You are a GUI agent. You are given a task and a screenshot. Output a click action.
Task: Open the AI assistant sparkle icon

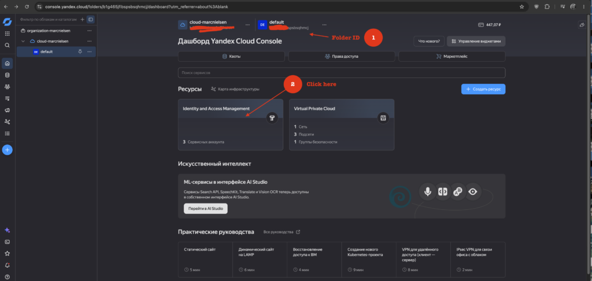[x=7, y=230]
